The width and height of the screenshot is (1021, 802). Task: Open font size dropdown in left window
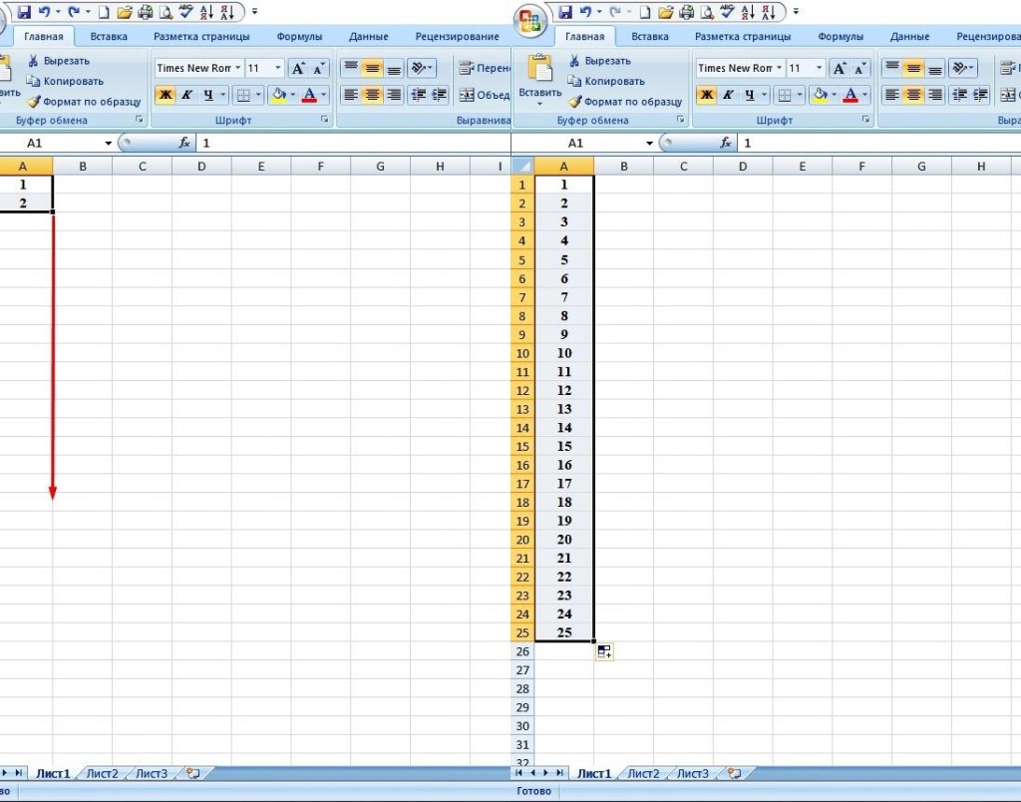tap(278, 69)
